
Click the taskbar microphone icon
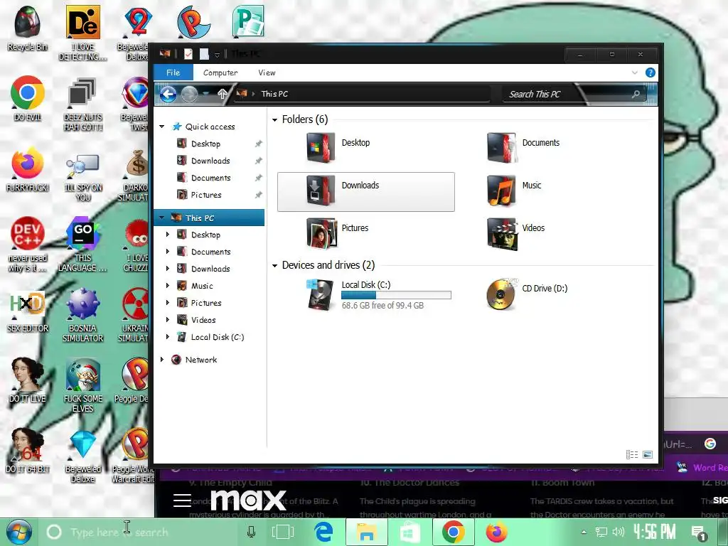pyautogui.click(x=251, y=532)
